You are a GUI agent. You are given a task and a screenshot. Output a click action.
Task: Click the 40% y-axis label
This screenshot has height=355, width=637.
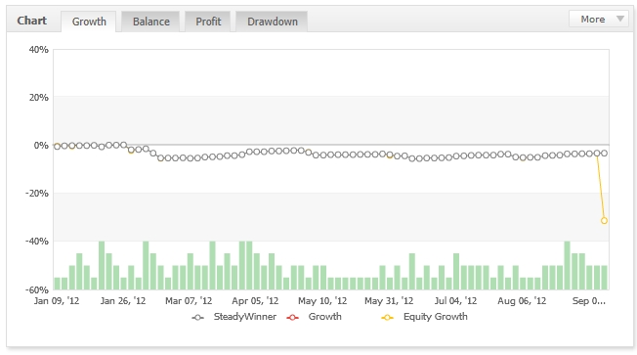click(x=39, y=50)
